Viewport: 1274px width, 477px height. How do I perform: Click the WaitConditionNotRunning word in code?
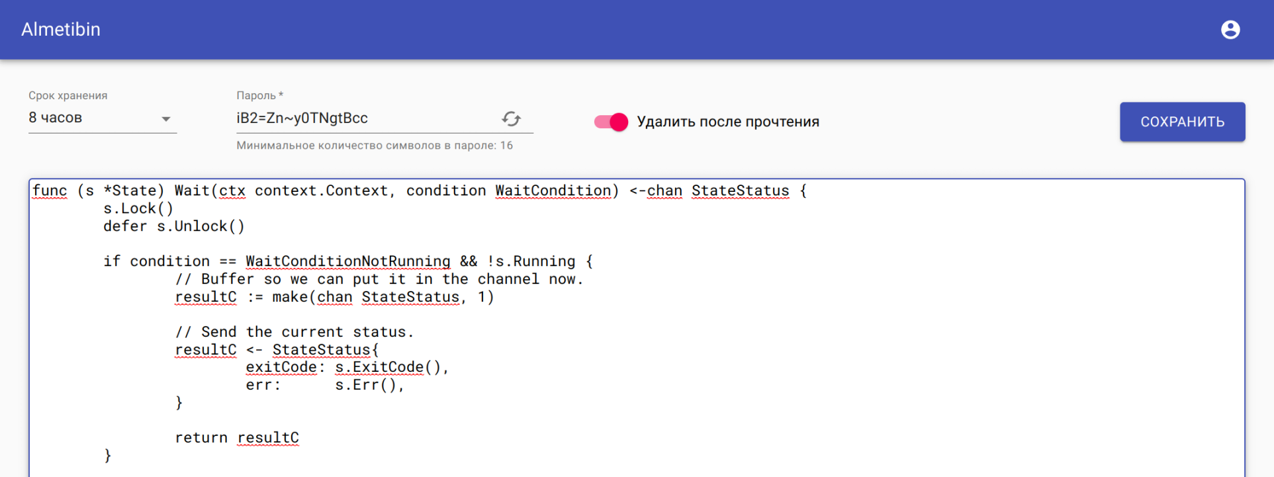tap(347, 262)
